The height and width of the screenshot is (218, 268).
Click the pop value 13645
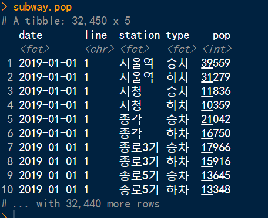coord(216,175)
